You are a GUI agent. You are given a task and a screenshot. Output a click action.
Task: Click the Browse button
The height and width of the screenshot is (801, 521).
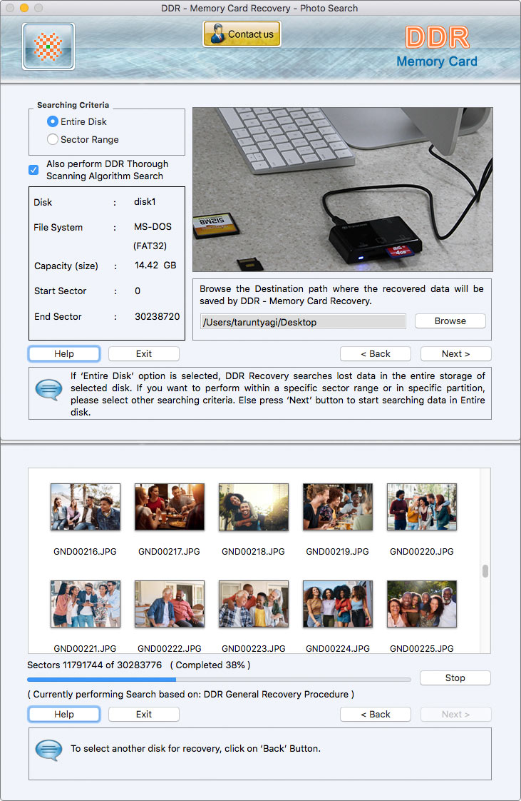(x=450, y=321)
